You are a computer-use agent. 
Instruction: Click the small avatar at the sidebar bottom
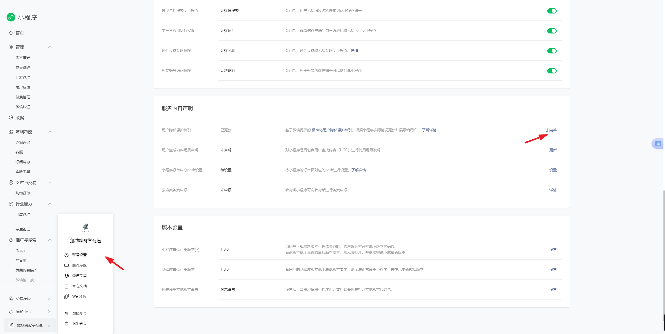[11, 325]
